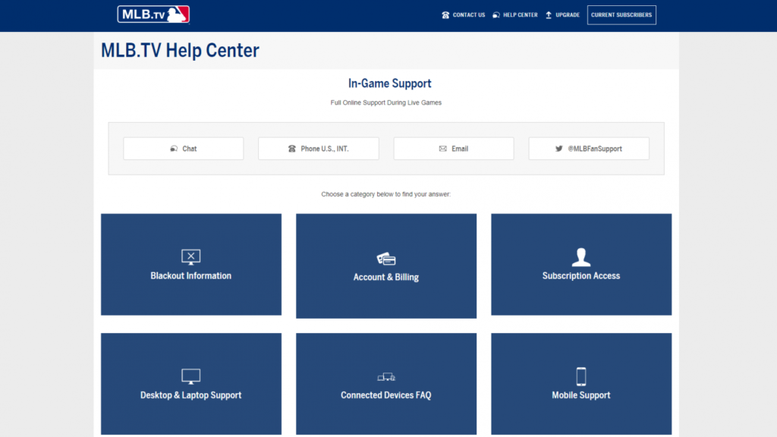
Task: Click 'Choose a category below' text
Action: point(386,194)
